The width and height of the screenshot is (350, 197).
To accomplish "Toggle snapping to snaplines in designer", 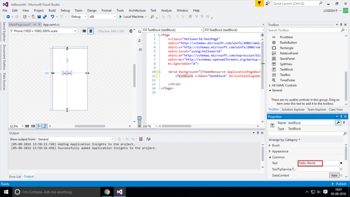I will 39,126.
